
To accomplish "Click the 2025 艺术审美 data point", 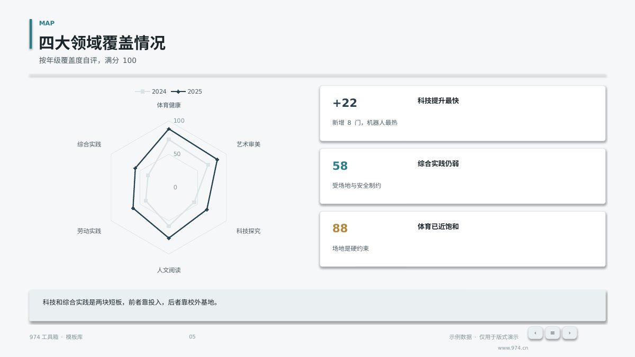I will pyautogui.click(x=217, y=160).
